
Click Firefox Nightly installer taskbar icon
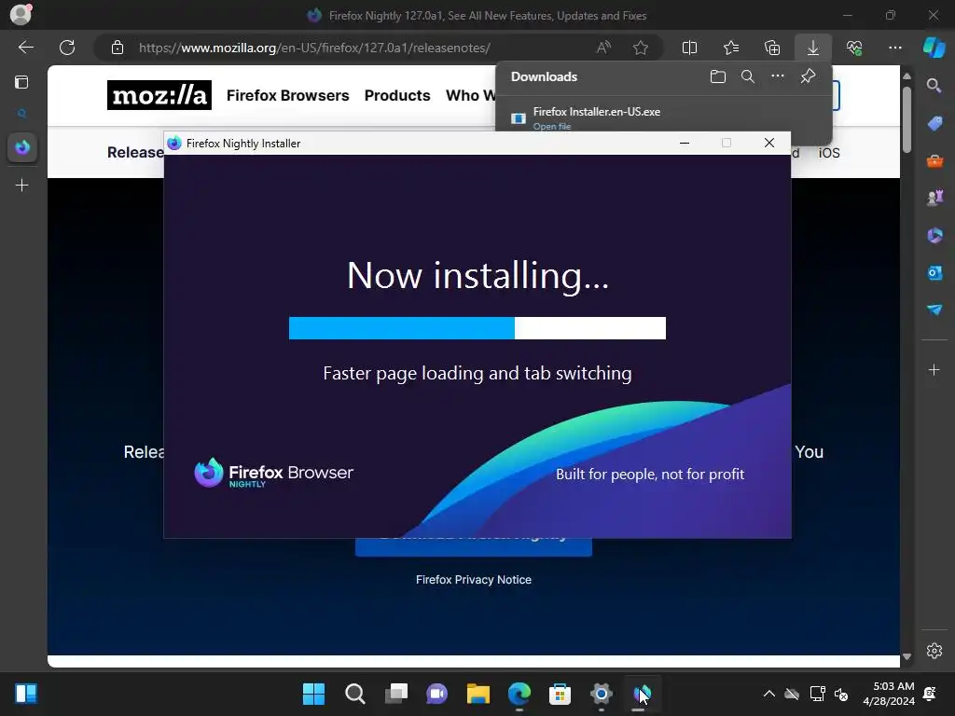click(642, 694)
